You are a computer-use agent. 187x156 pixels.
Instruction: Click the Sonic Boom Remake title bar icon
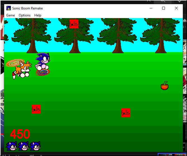(x=9, y=8)
